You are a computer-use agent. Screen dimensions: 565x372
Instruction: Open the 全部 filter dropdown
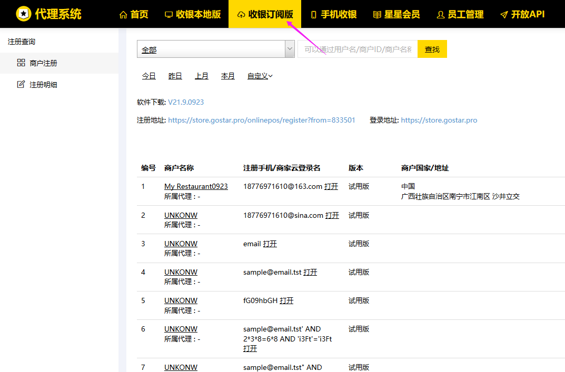[215, 49]
